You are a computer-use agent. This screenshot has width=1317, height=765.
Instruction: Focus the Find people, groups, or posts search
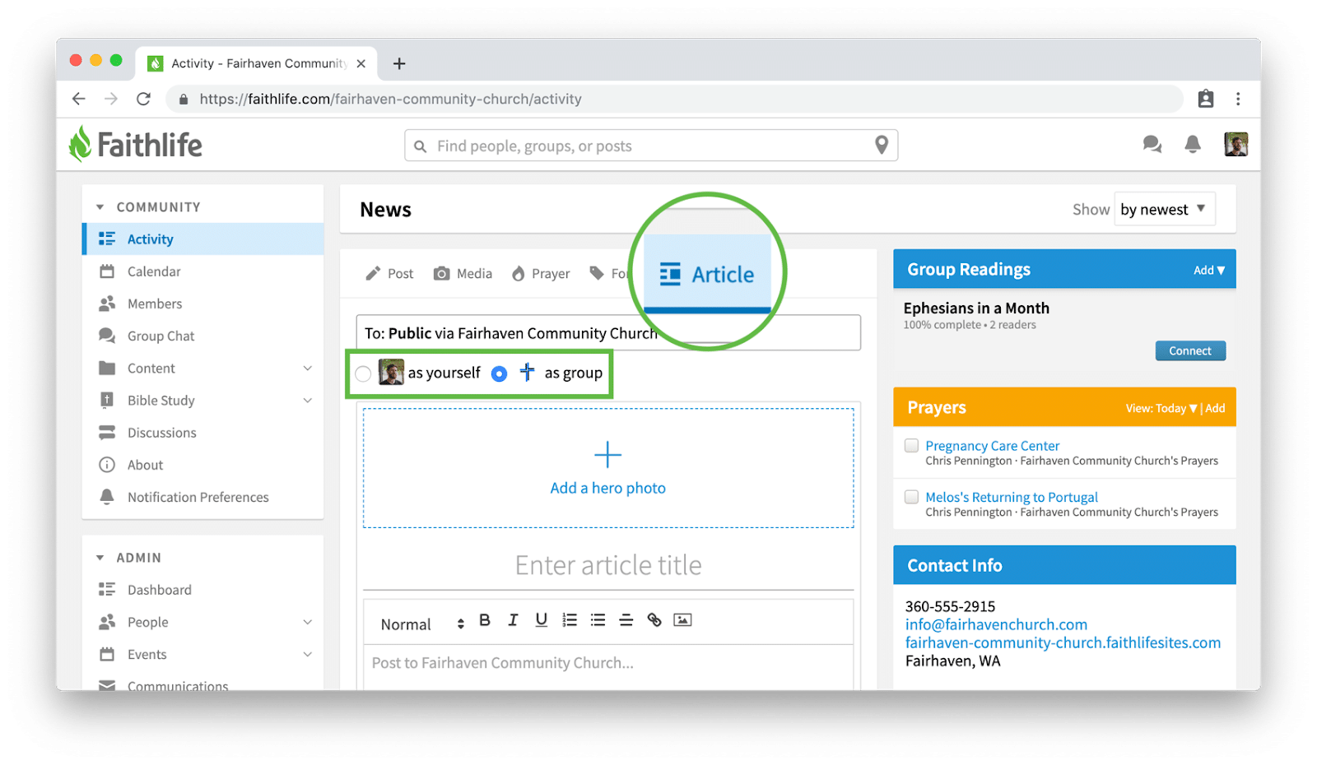(650, 146)
